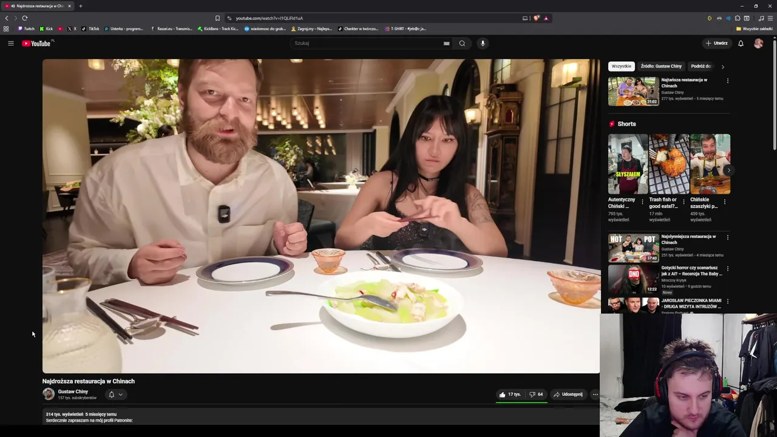Click the video player to pause
This screenshot has height=437, width=777.
(x=321, y=216)
